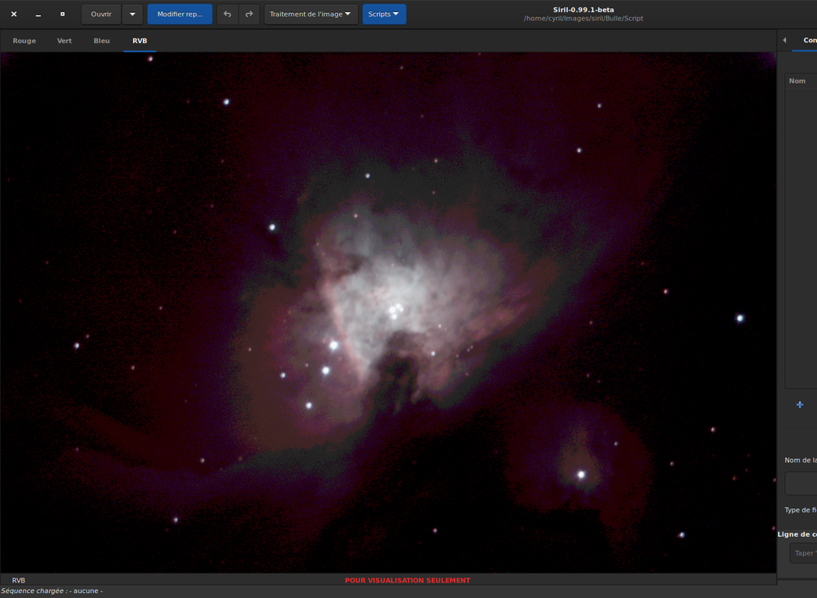This screenshot has height=598, width=817.
Task: Focus the command line Taper field
Action: click(x=803, y=553)
